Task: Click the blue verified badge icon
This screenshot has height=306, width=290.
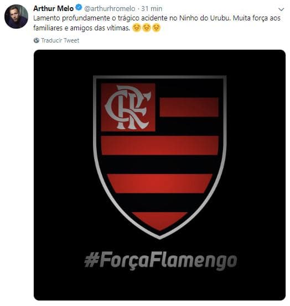Action: point(79,8)
